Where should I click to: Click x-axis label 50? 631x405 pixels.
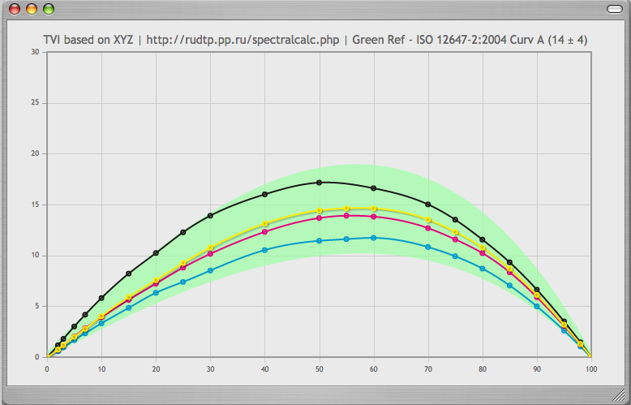[319, 368]
